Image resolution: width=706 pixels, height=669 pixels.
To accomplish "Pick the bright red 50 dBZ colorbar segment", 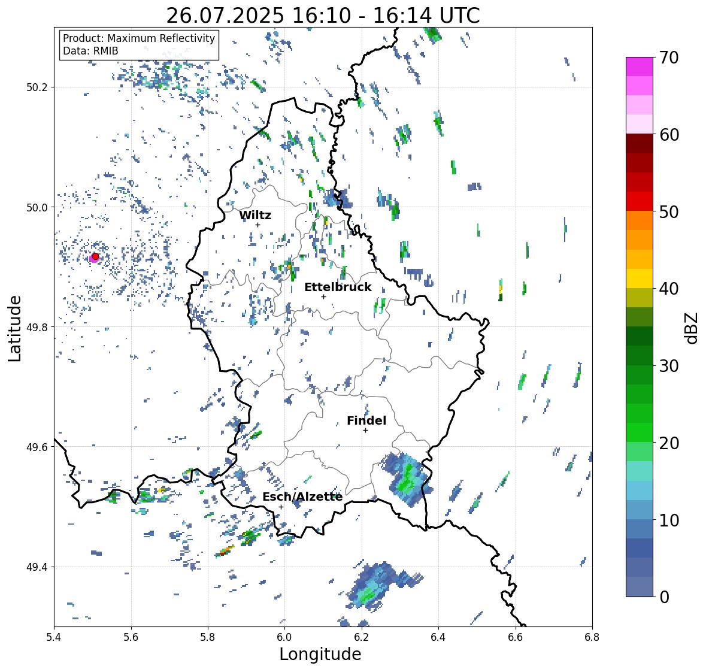I will 640,201.
